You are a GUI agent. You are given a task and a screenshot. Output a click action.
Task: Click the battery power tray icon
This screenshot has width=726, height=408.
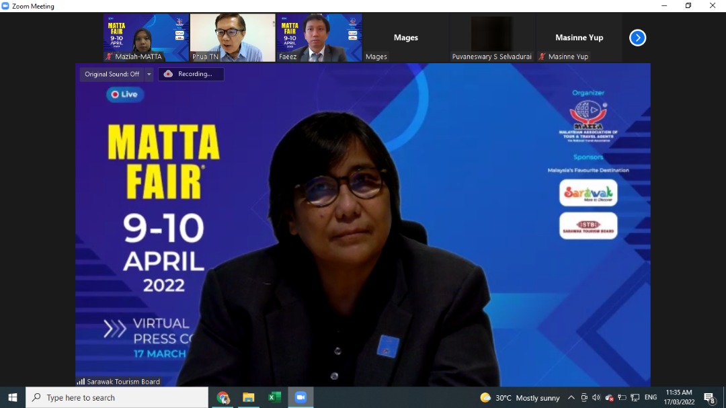(622, 397)
